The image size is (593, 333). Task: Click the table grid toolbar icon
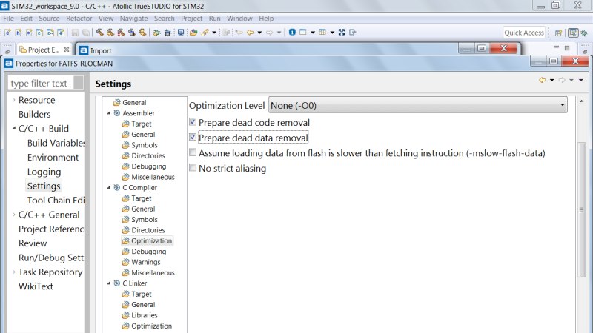point(322,32)
